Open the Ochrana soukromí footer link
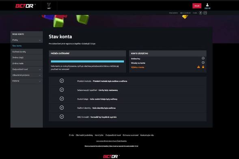Viewport: 239px width, 159px height. point(131,135)
